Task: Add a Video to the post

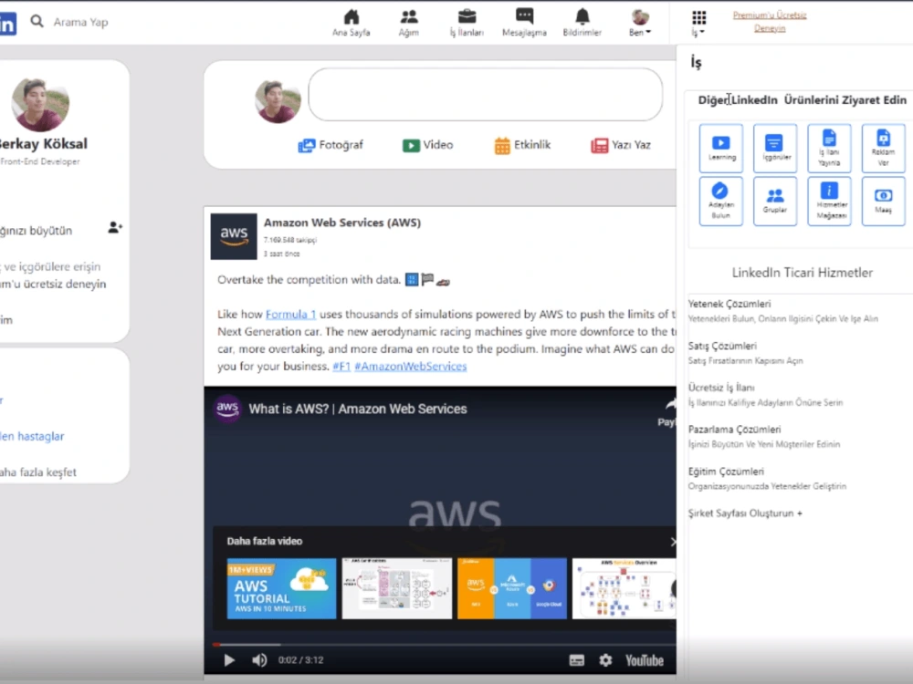Action: pyautogui.click(x=427, y=145)
